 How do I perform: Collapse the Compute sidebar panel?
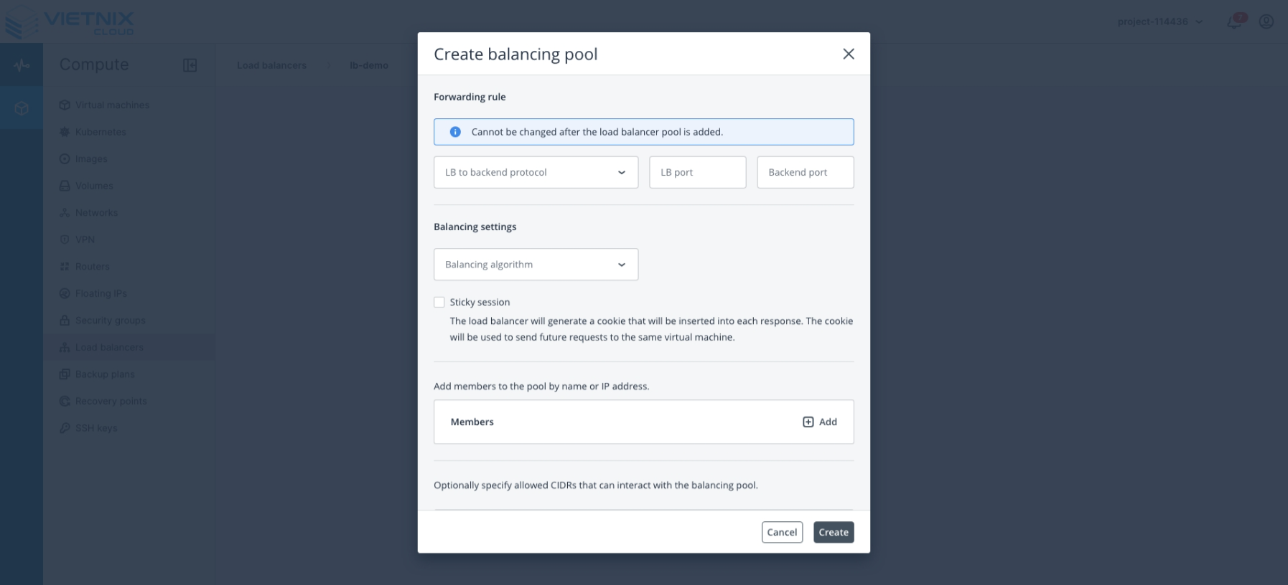[190, 65]
